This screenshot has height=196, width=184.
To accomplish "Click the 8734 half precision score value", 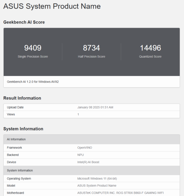I will point(92,48).
